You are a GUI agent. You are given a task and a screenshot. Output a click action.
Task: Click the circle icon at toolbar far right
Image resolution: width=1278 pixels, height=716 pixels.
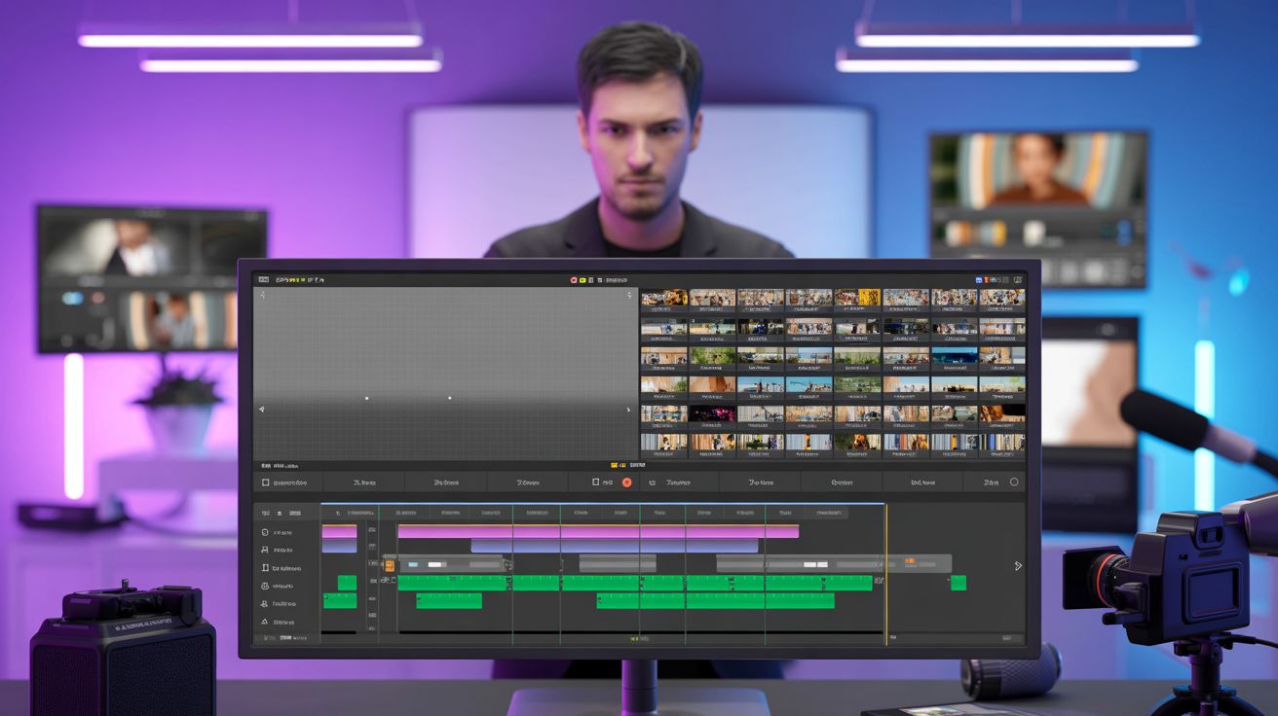click(x=1014, y=483)
